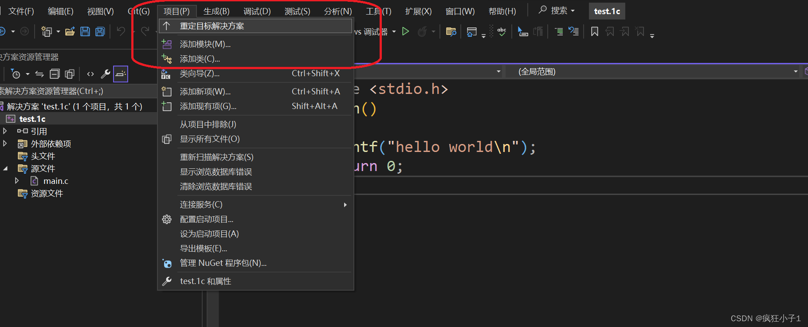808x327 pixels.
Task: Click the Solution Explorer search field
Action: click(x=78, y=91)
